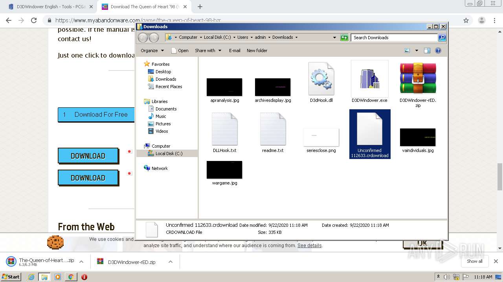Go back in Chrome browser

[x=9, y=20]
